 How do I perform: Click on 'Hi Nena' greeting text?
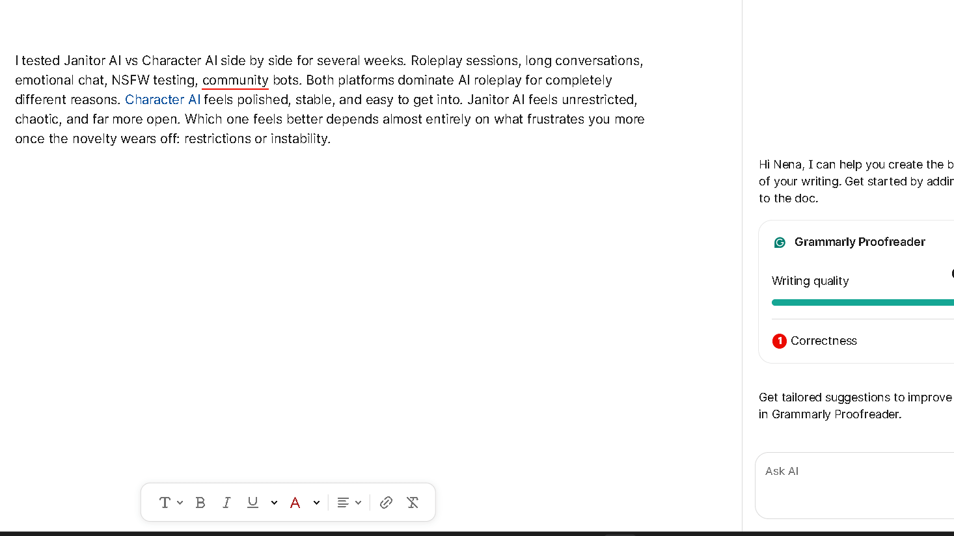pyautogui.click(x=780, y=165)
